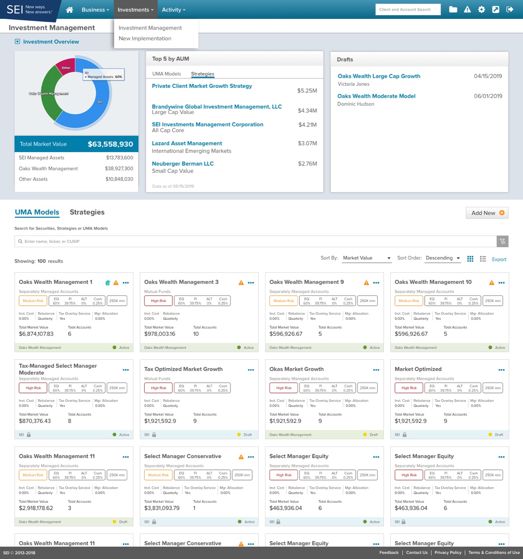Focus the name, ticker, or CUSIP search field
This screenshot has height=559, width=523.
click(x=256, y=241)
